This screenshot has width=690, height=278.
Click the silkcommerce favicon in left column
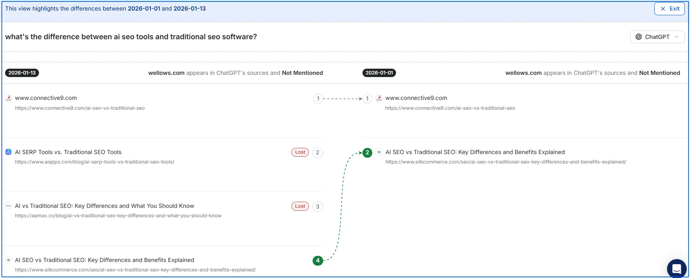pos(8,260)
